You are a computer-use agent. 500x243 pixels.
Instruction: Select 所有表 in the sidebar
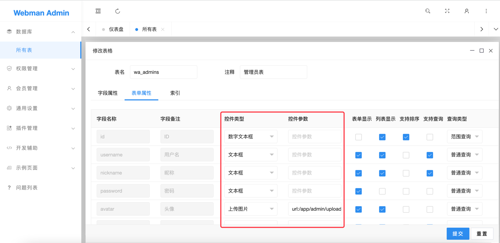[x=40, y=50]
